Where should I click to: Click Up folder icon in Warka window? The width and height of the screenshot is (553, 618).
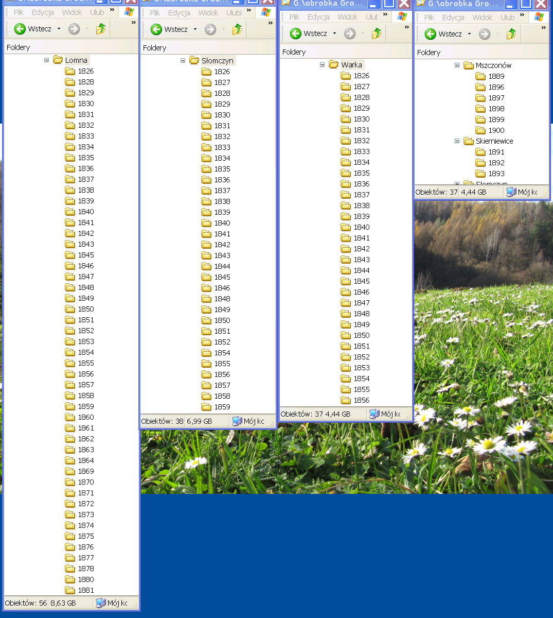pyautogui.click(x=376, y=33)
